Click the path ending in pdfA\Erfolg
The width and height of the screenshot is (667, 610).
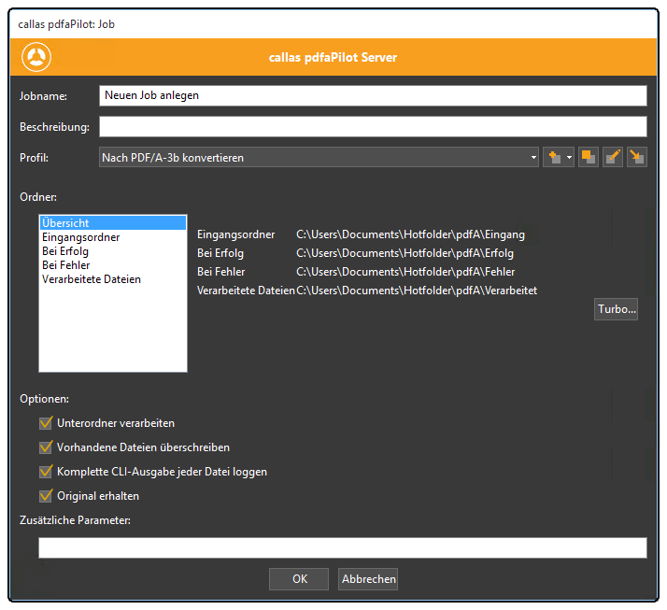point(405,253)
